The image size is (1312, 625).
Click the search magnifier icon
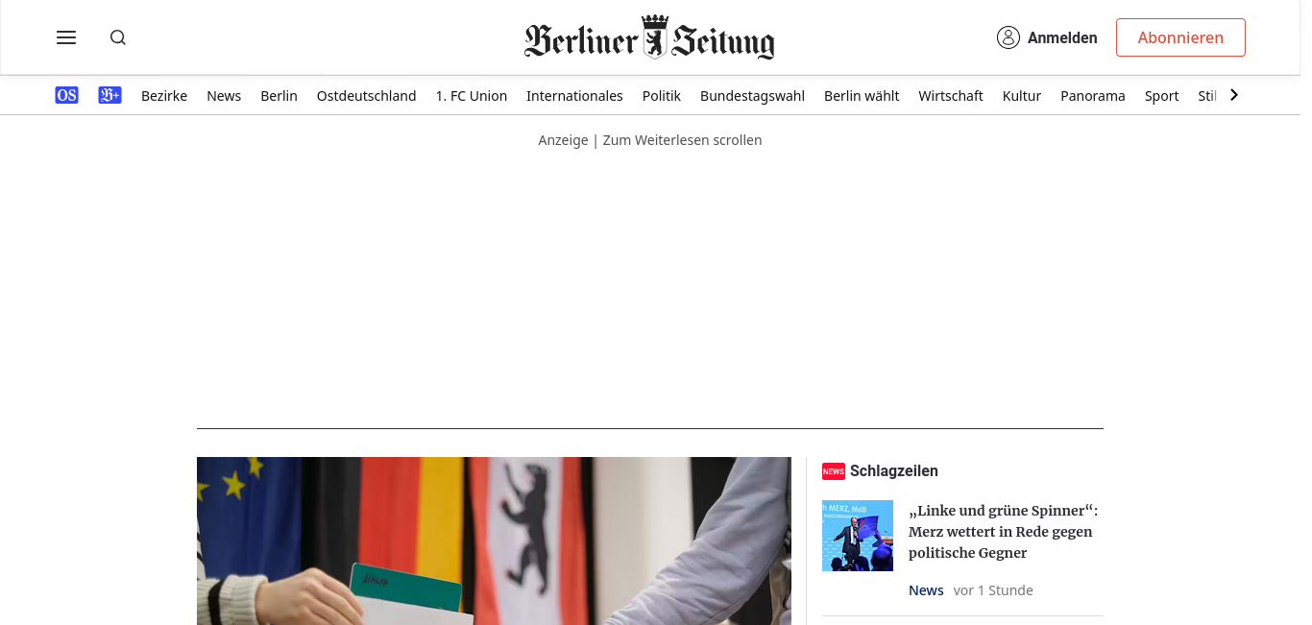click(118, 37)
